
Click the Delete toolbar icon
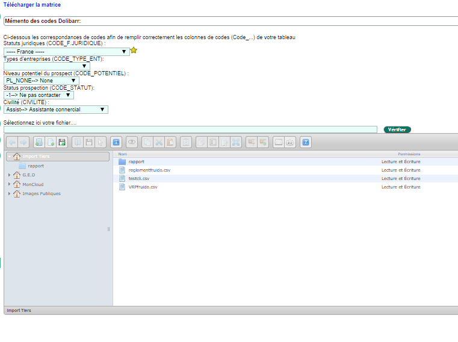click(x=186, y=142)
